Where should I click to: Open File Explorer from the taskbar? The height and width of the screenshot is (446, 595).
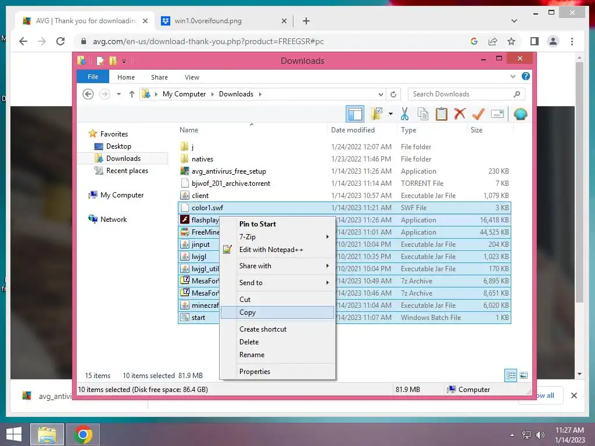[x=47, y=434]
